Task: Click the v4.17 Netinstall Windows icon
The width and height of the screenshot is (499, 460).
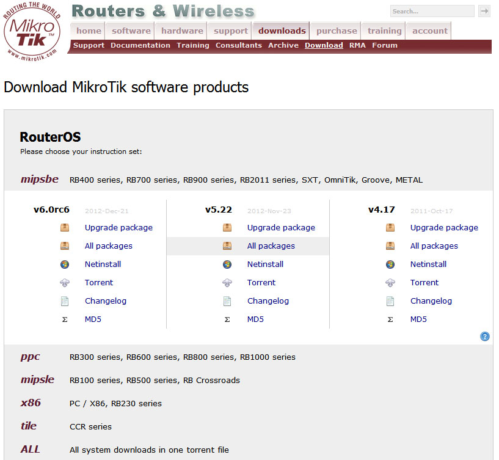Action: (x=390, y=265)
